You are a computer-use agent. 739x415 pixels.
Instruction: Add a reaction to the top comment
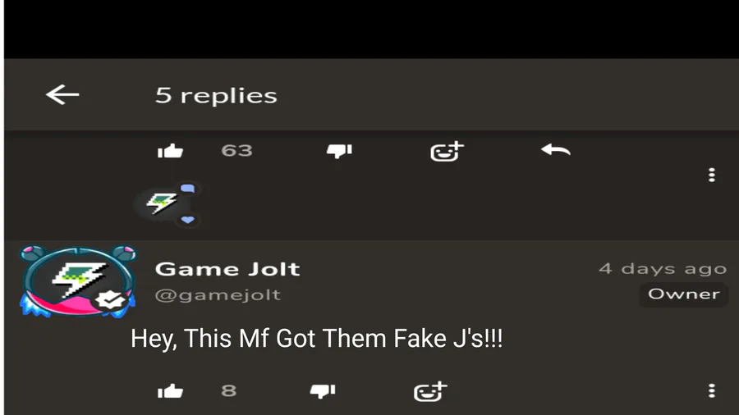(x=447, y=152)
